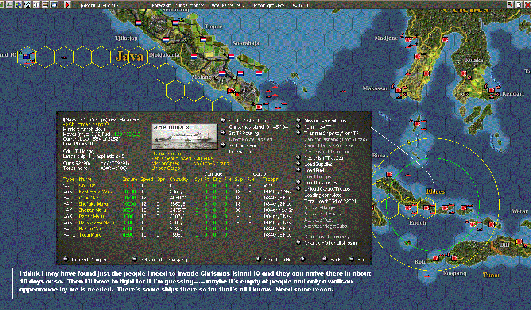Click the C icon at top right
Image resolution: width=531 pixels, height=310 pixels.
[519, 4]
